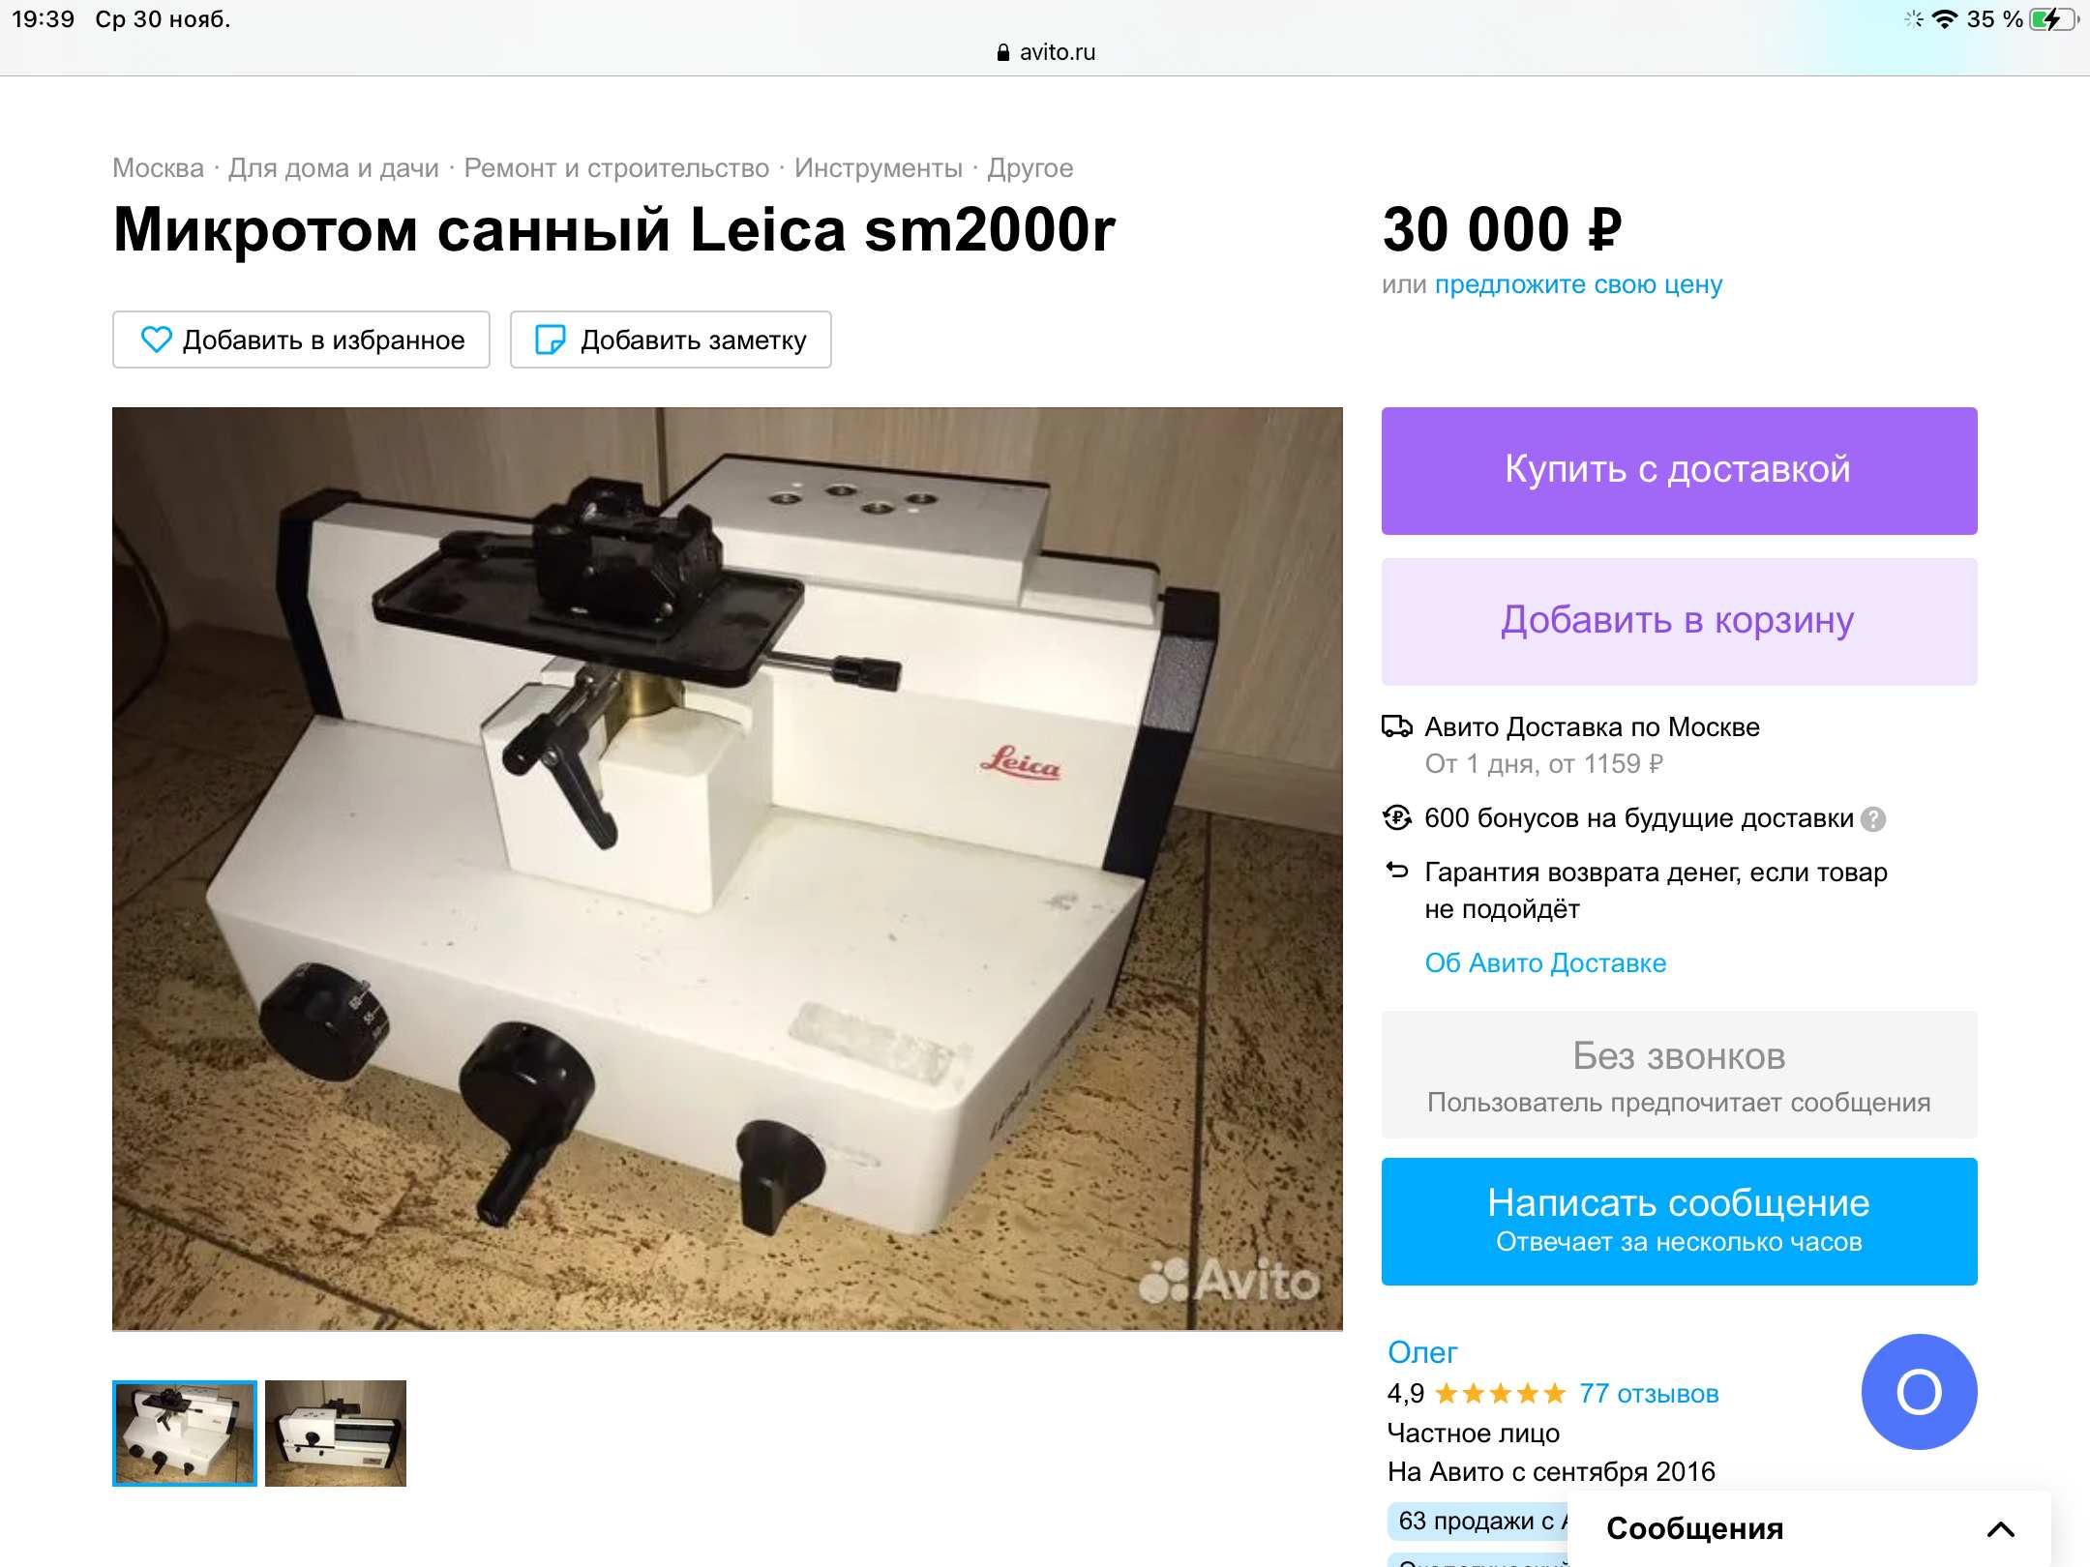Click the note icon beside Добавить заметку

[551, 340]
